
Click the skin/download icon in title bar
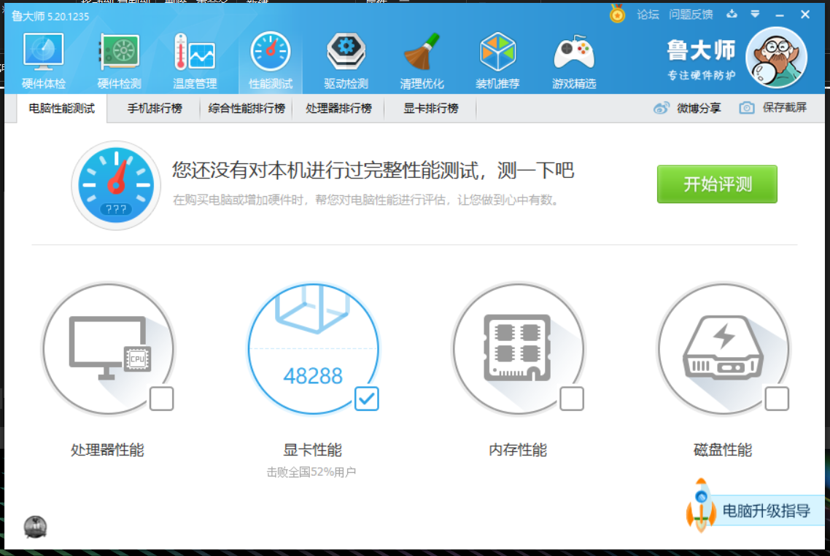(732, 15)
